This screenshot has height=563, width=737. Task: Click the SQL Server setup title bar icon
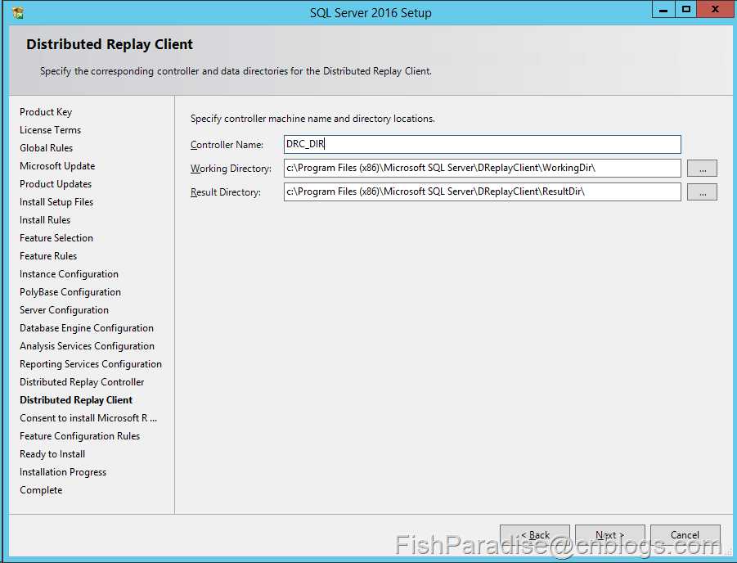18,12
